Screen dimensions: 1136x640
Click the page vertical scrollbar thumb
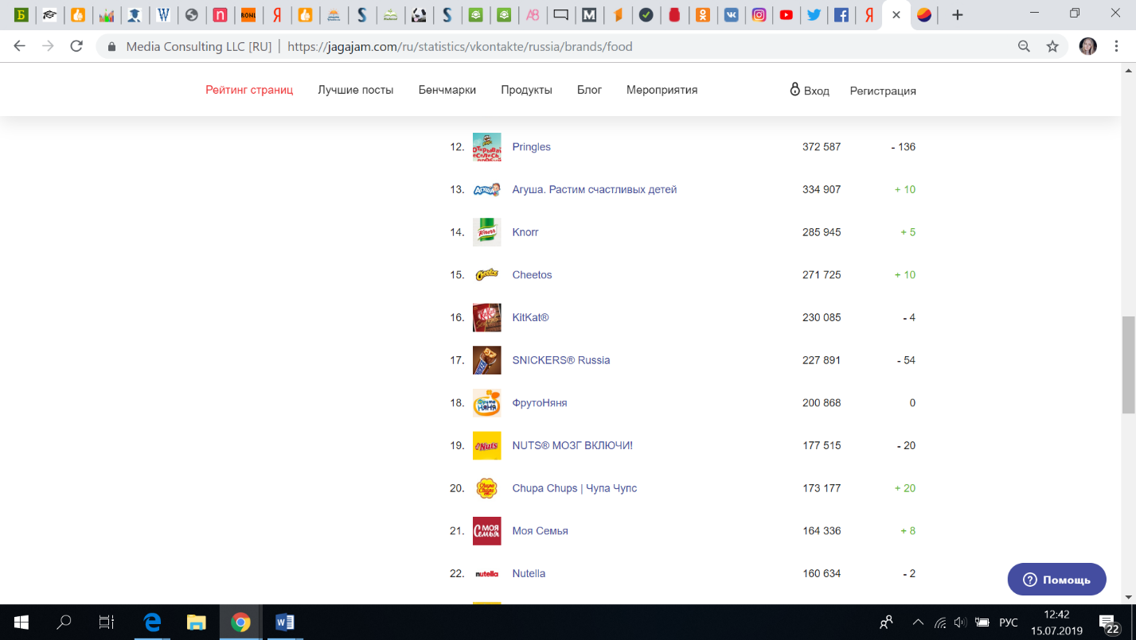(x=1128, y=365)
